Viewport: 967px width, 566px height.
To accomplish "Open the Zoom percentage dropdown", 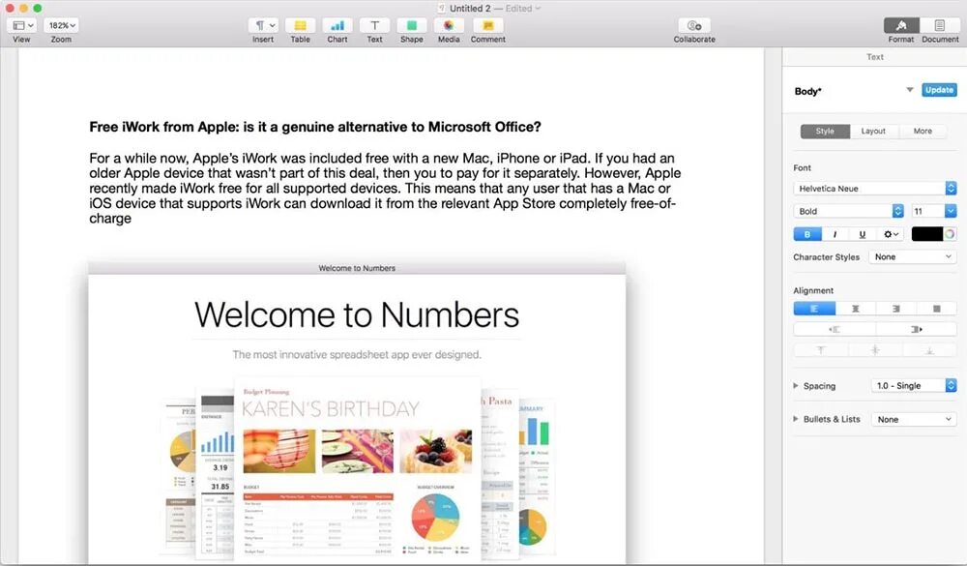I will [62, 25].
